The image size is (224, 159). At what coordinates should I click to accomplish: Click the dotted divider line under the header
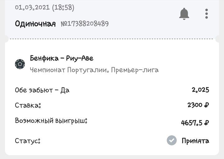pos(112,39)
